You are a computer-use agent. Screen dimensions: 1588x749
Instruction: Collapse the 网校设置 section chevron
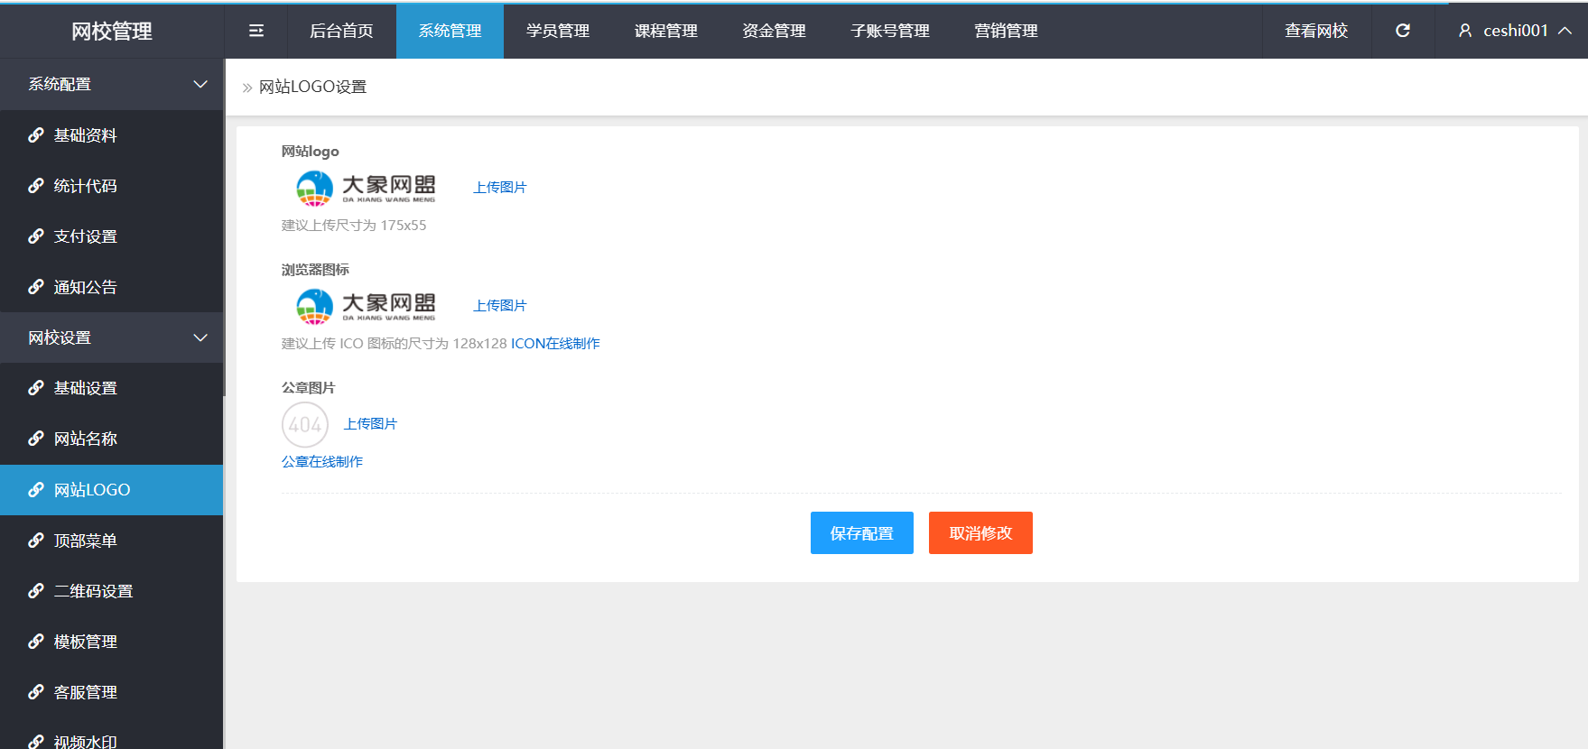tap(200, 338)
